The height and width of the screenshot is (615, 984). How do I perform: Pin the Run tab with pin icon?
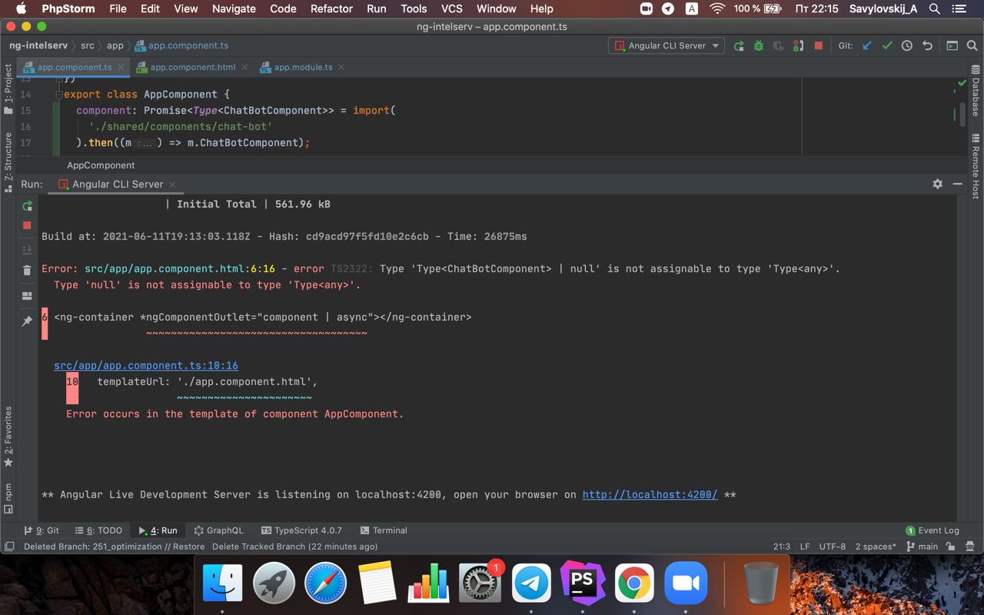[x=27, y=321]
